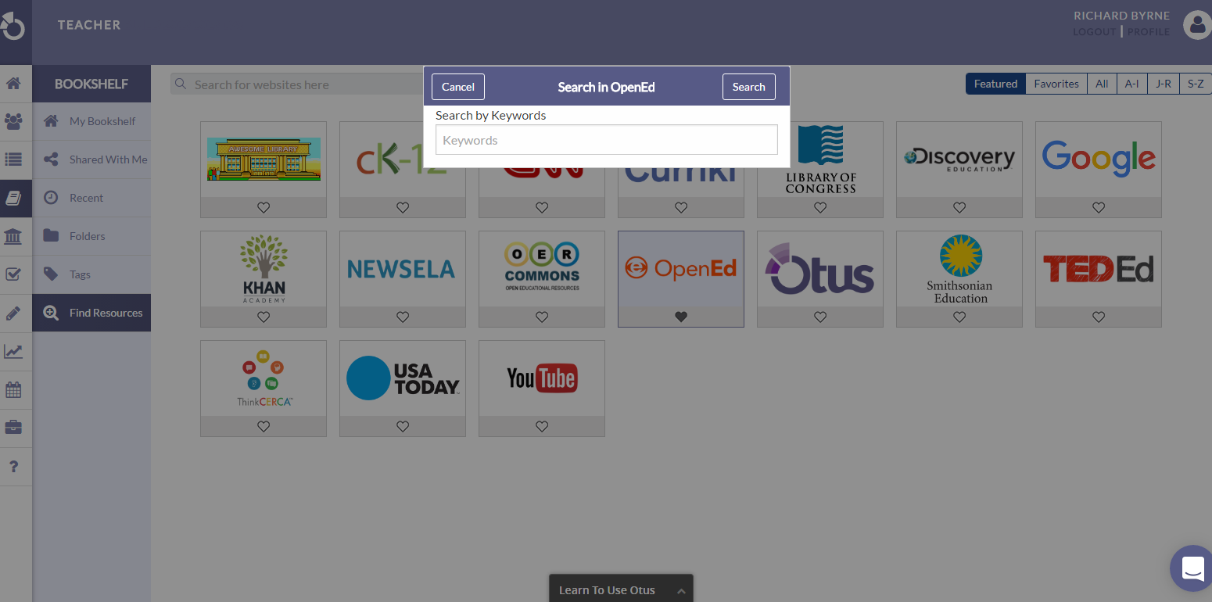Favorite the ThinkCERCA resource
Screen dimensions: 1212x602
[x=264, y=426]
